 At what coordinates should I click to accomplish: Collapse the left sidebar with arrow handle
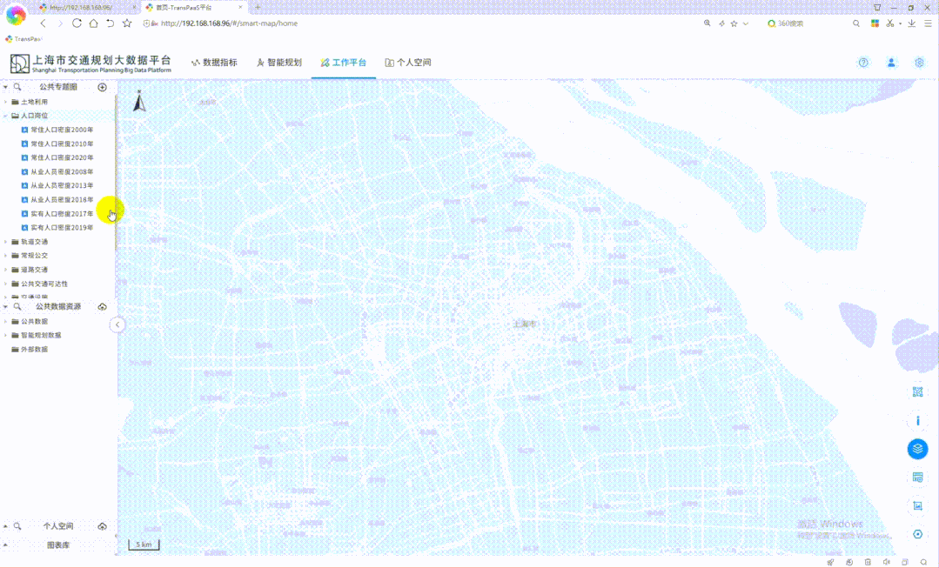click(x=117, y=324)
